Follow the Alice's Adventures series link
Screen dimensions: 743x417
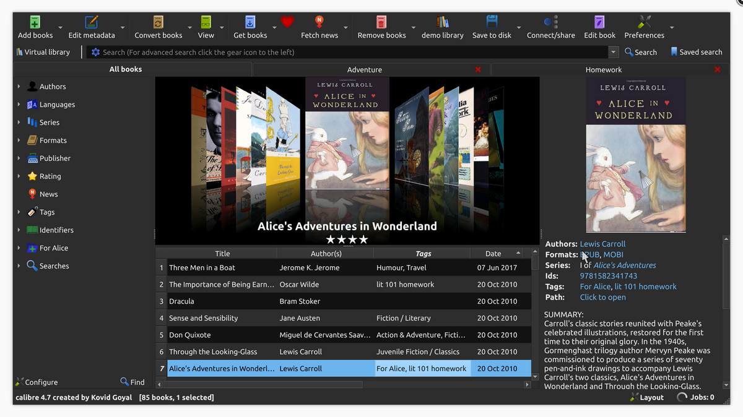point(625,265)
